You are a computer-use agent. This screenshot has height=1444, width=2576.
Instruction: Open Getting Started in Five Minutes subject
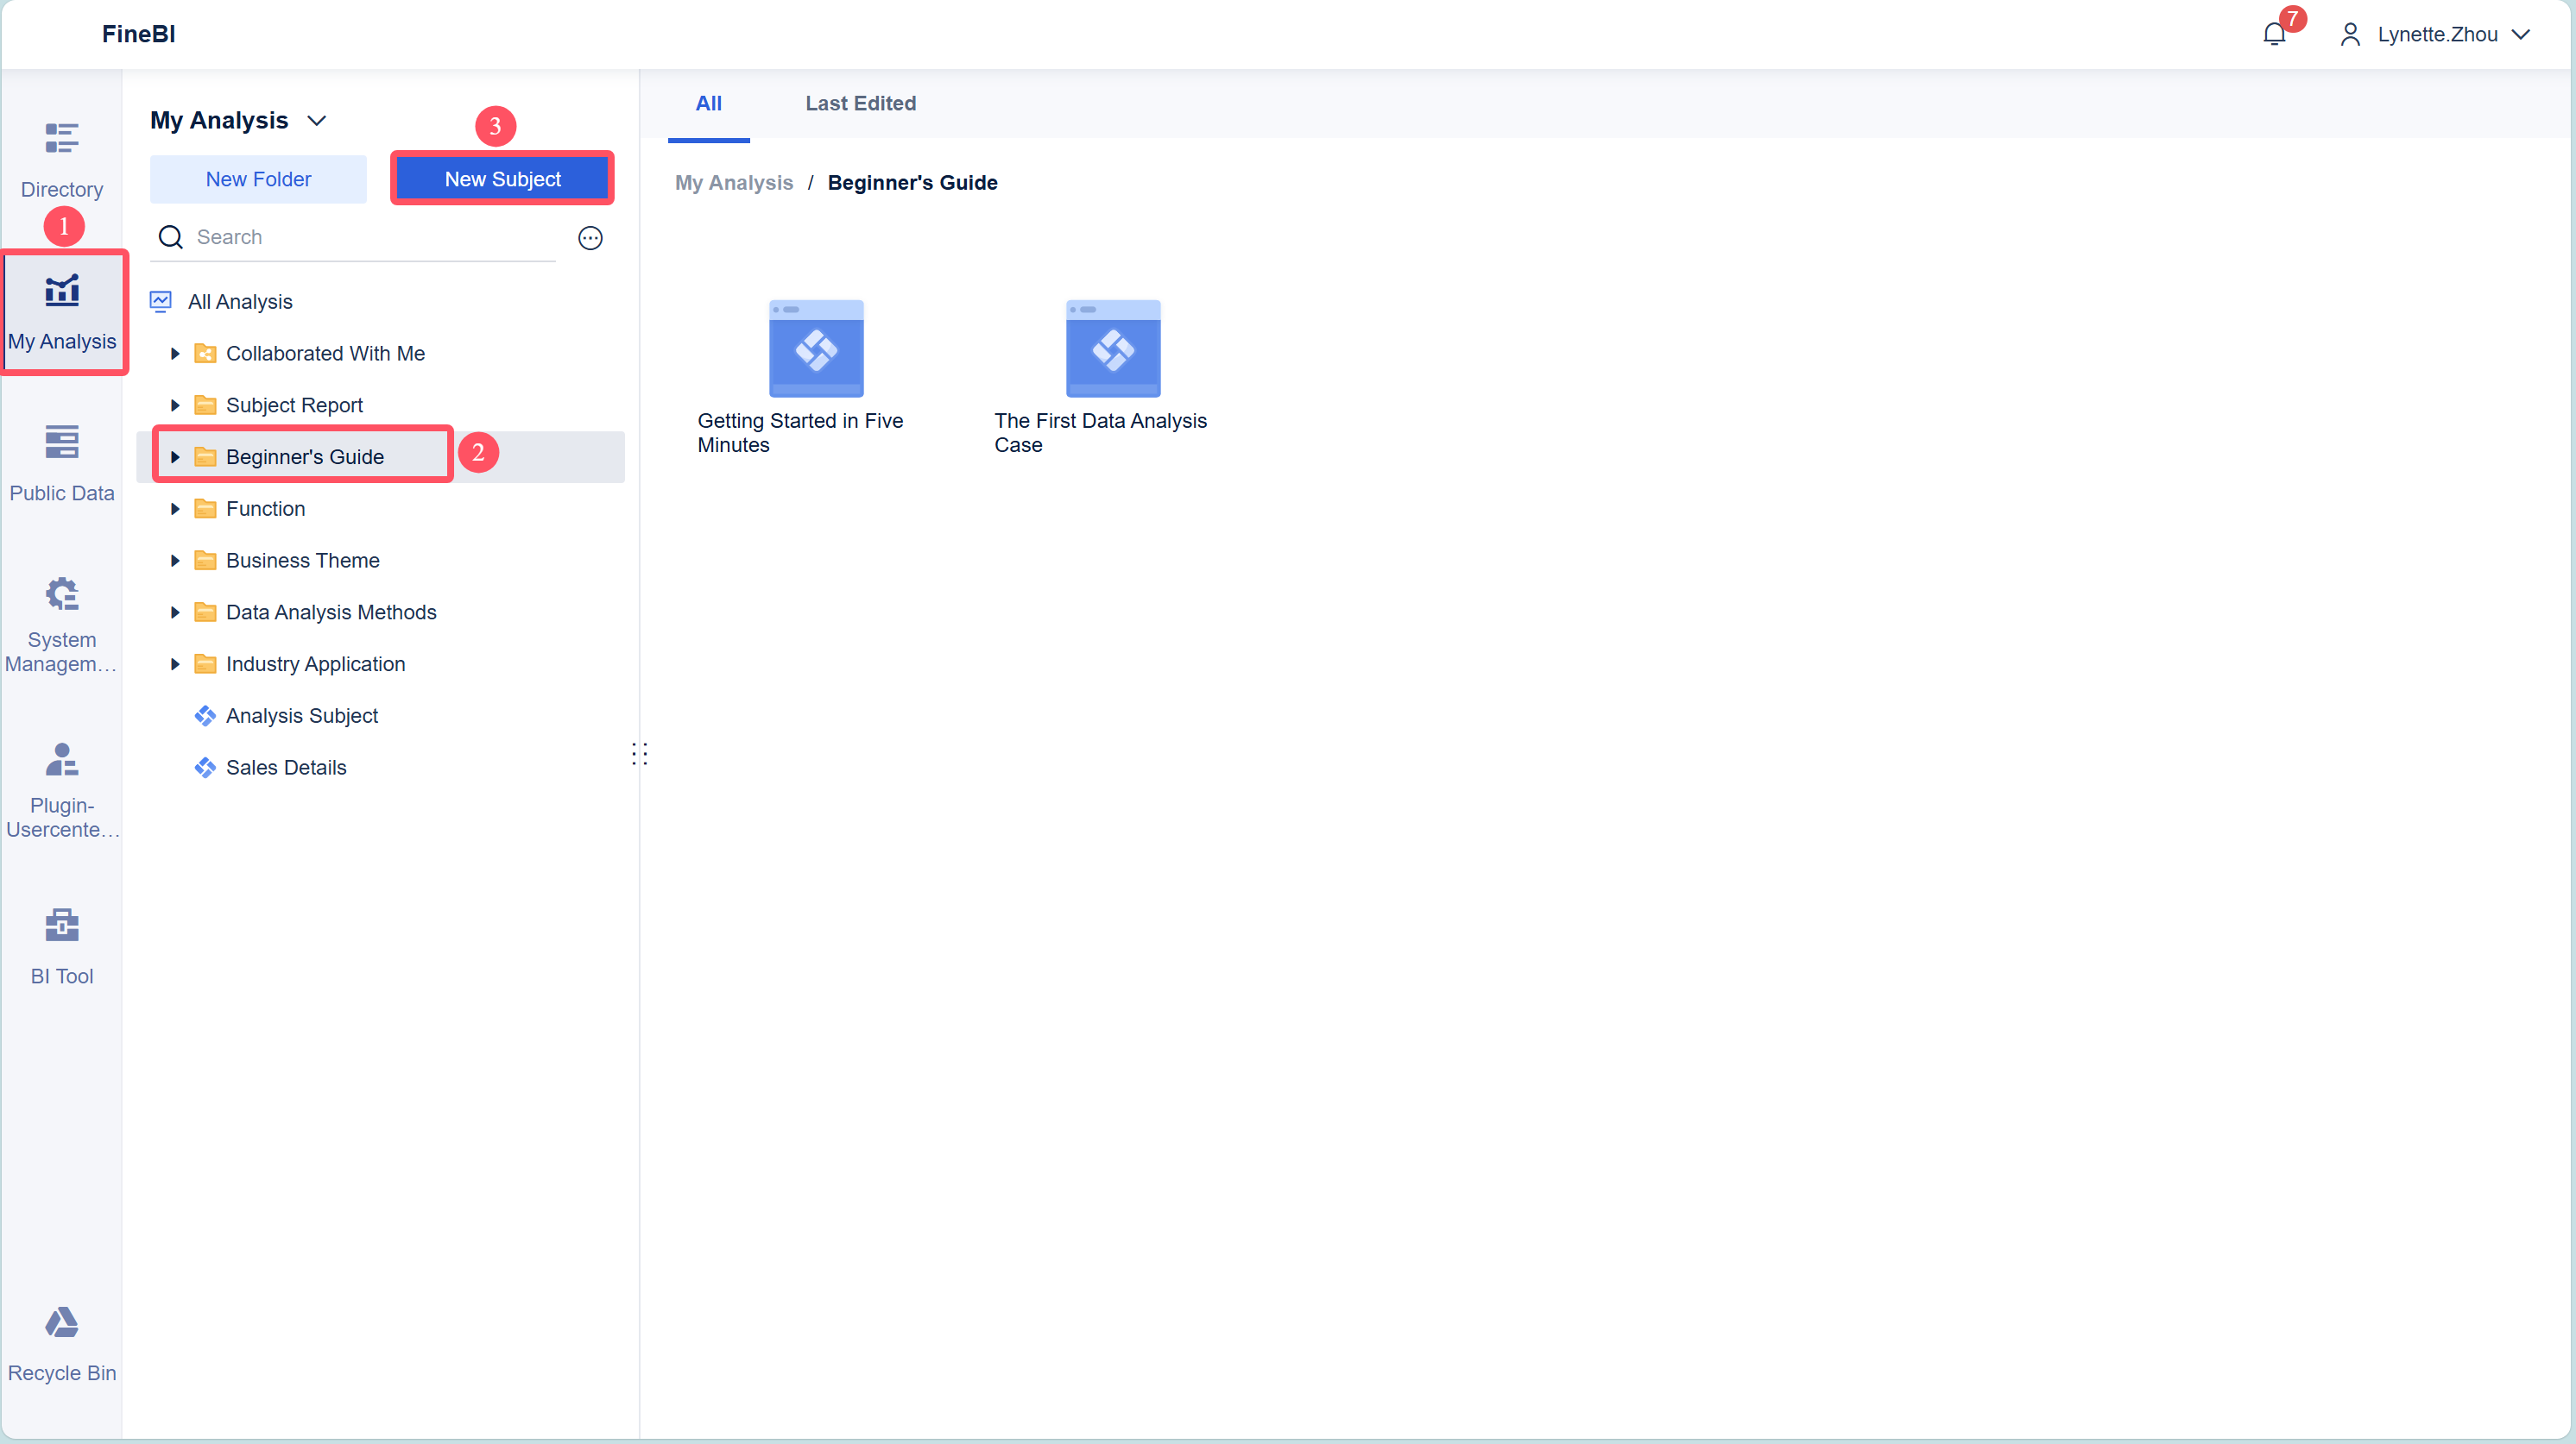pos(815,348)
